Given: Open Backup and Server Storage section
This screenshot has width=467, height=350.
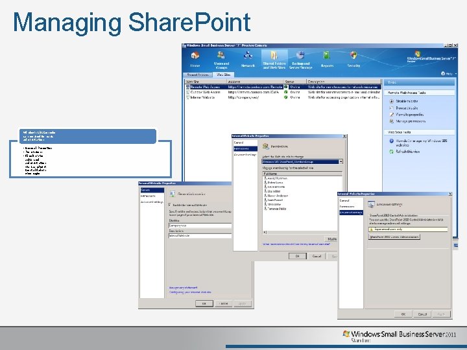Looking at the screenshot, I should pyautogui.click(x=300, y=60).
